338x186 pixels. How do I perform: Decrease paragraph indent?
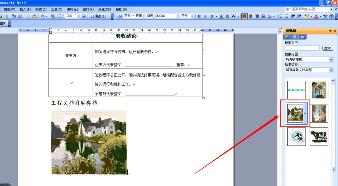[x=293, y=16]
